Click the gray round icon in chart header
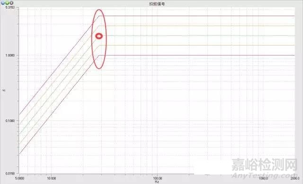303x184 pixels. tap(11, 3)
